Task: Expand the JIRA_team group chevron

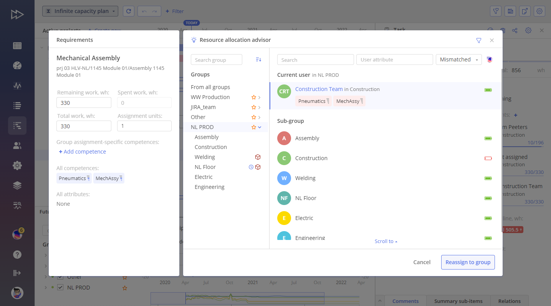Action: coord(260,107)
